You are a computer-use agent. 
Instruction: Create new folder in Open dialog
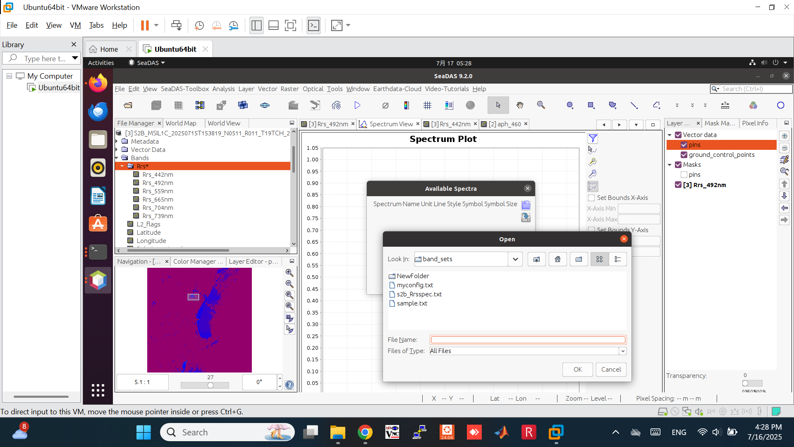click(x=579, y=259)
